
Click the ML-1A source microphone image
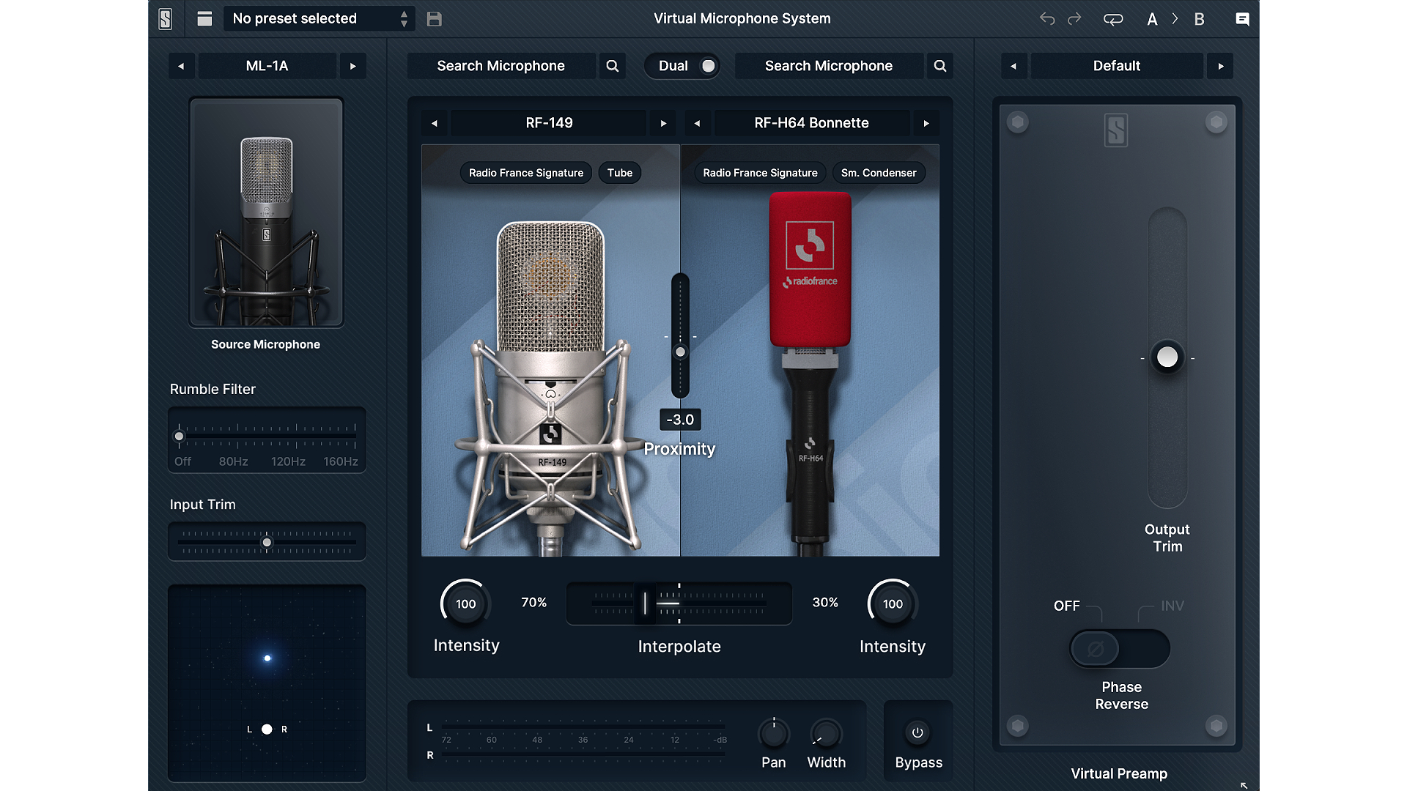click(x=267, y=212)
